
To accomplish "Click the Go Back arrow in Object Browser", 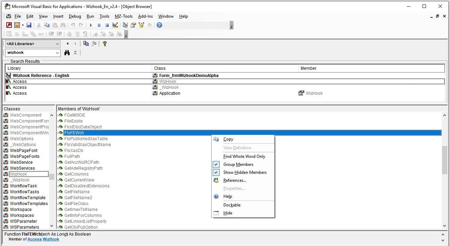I will pos(68,44).
